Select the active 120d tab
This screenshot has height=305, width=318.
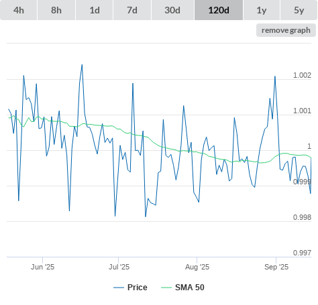219,10
